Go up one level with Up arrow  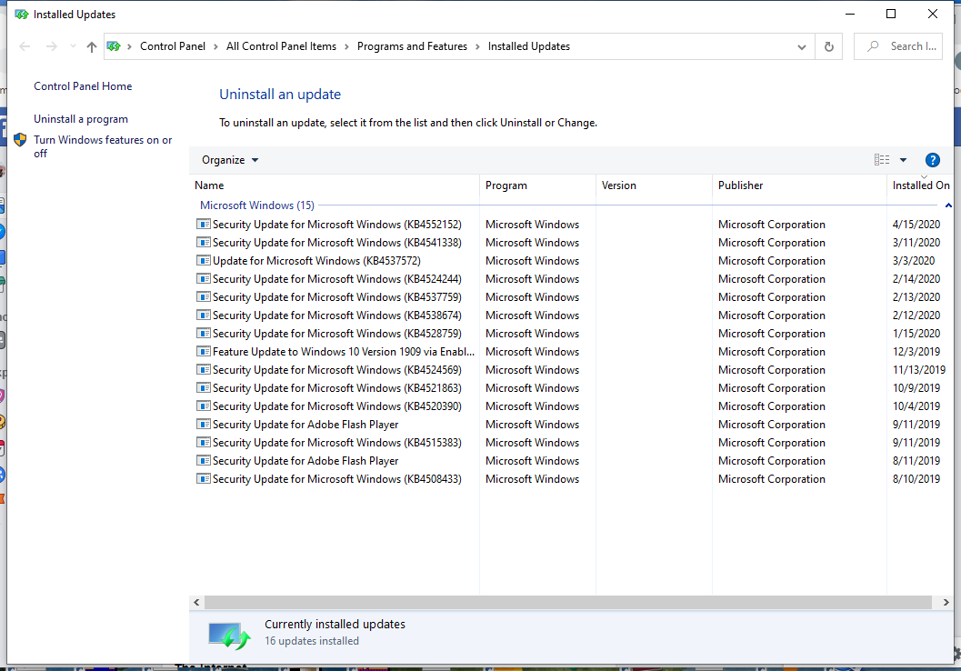pos(91,46)
